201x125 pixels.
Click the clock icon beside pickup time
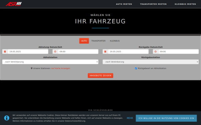click(55, 52)
